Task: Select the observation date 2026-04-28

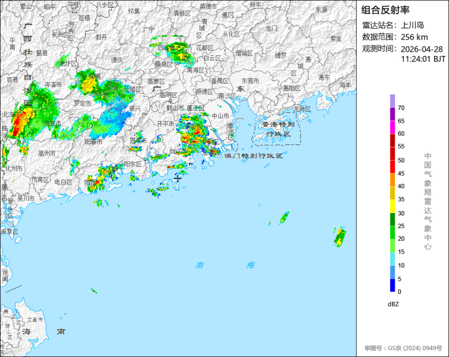Action: pyautogui.click(x=422, y=49)
